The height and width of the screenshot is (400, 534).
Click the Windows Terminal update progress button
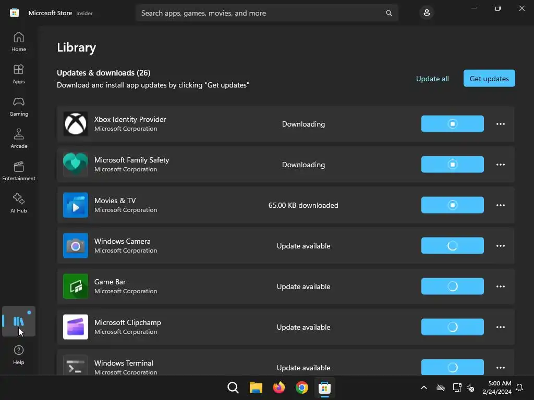click(452, 367)
